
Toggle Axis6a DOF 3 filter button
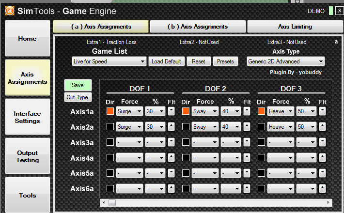coord(322,188)
